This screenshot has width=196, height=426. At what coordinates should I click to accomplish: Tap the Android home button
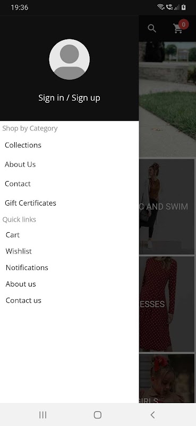pos(98,415)
